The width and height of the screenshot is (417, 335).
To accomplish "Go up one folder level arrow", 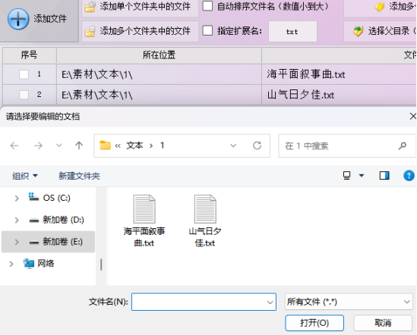I will coord(79,146).
